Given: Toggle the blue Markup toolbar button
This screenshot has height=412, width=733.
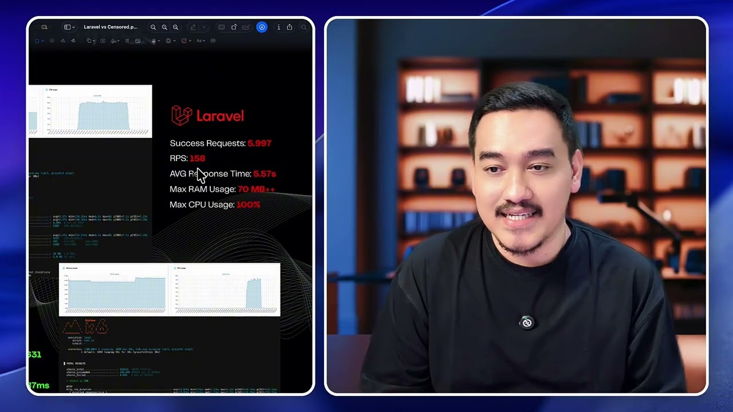Looking at the screenshot, I should tap(262, 27).
